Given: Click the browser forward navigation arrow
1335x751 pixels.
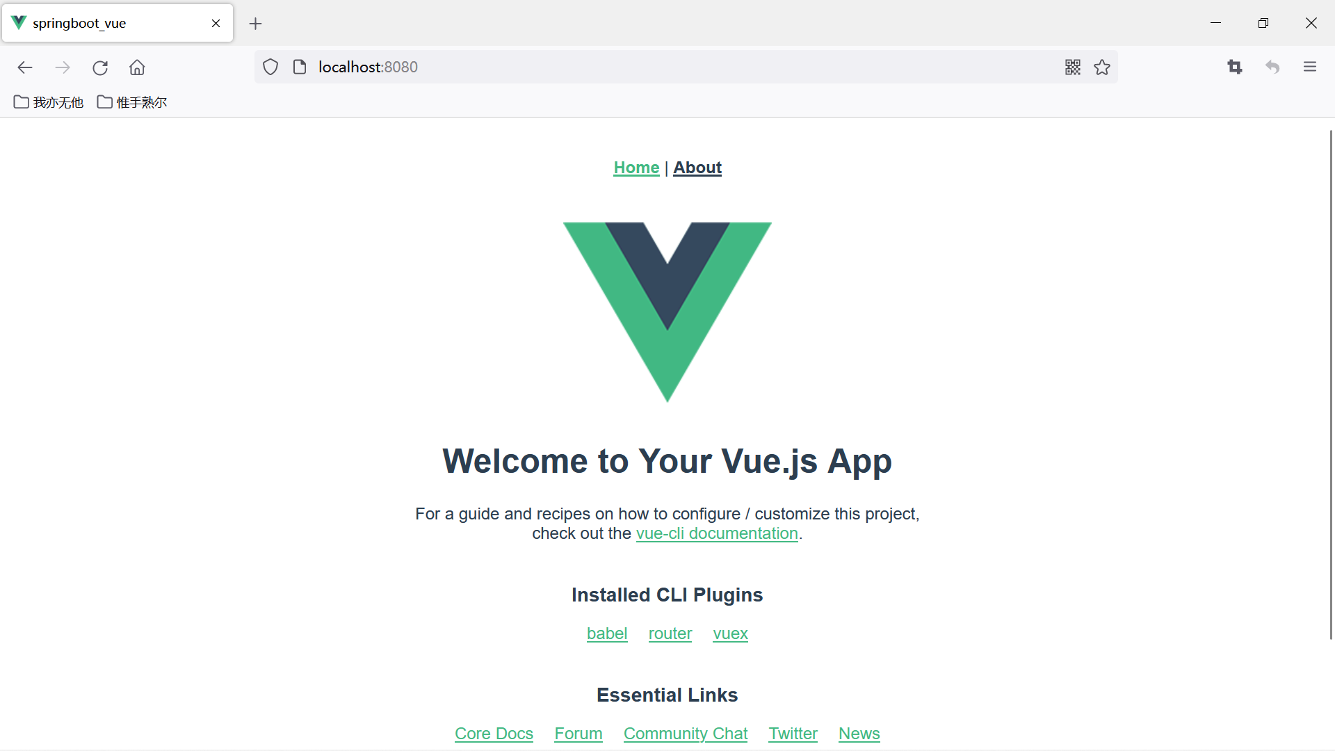Looking at the screenshot, I should click(63, 67).
